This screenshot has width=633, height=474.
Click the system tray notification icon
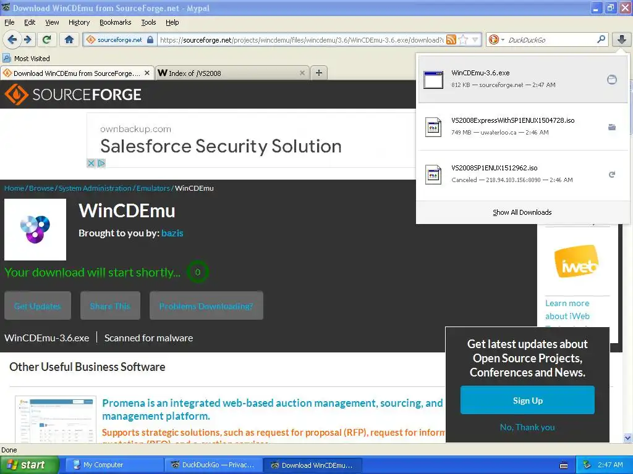point(587,465)
